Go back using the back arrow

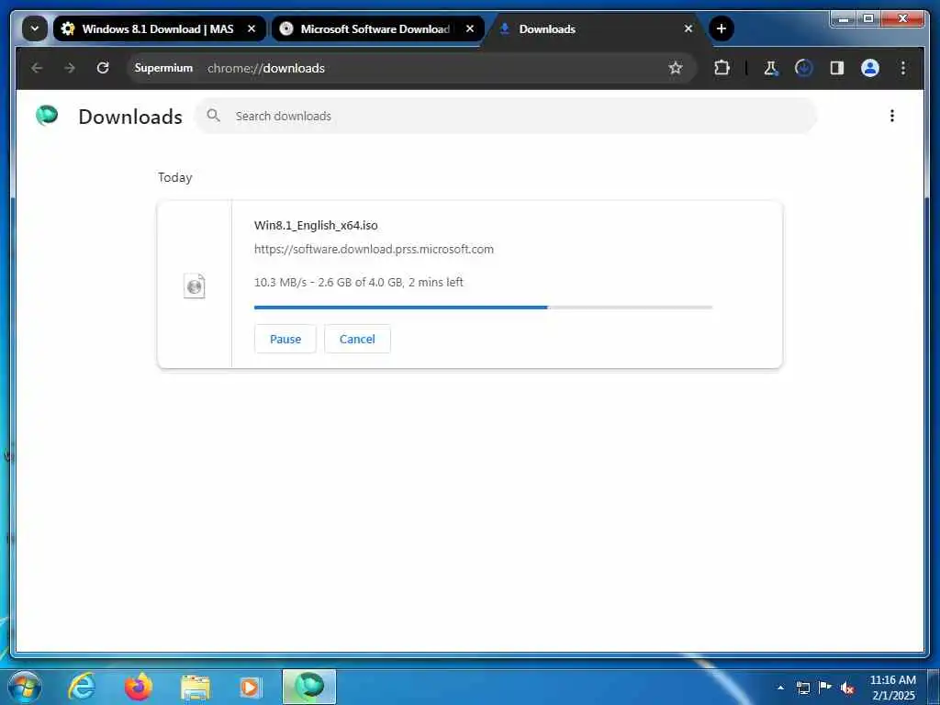click(37, 68)
